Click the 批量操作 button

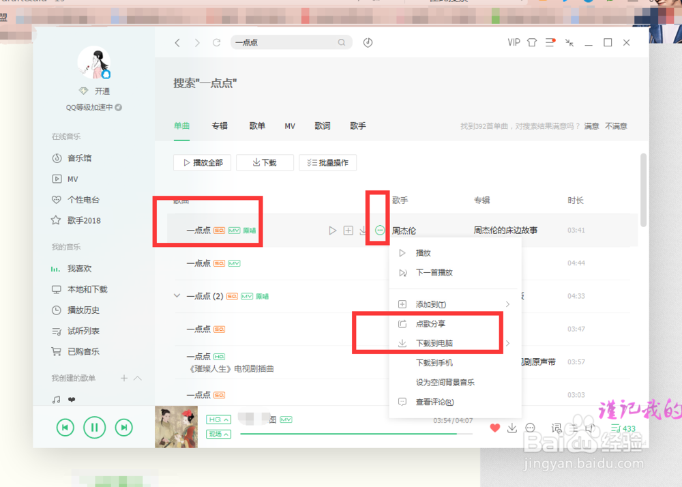[x=327, y=162]
